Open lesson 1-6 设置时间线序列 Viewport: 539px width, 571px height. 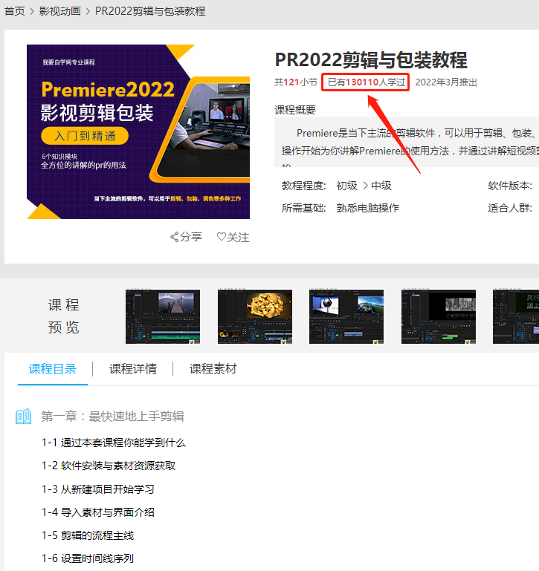(88, 558)
